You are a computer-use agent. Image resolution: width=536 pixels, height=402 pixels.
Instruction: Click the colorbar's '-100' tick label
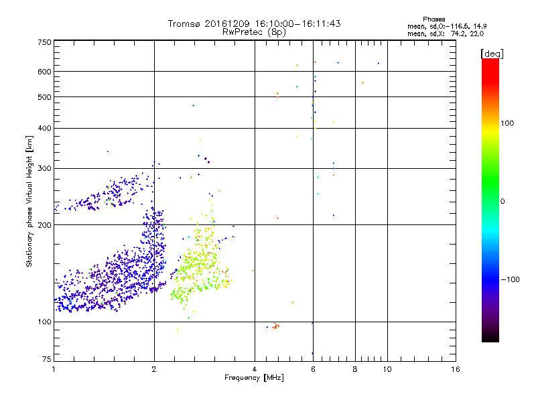point(510,279)
